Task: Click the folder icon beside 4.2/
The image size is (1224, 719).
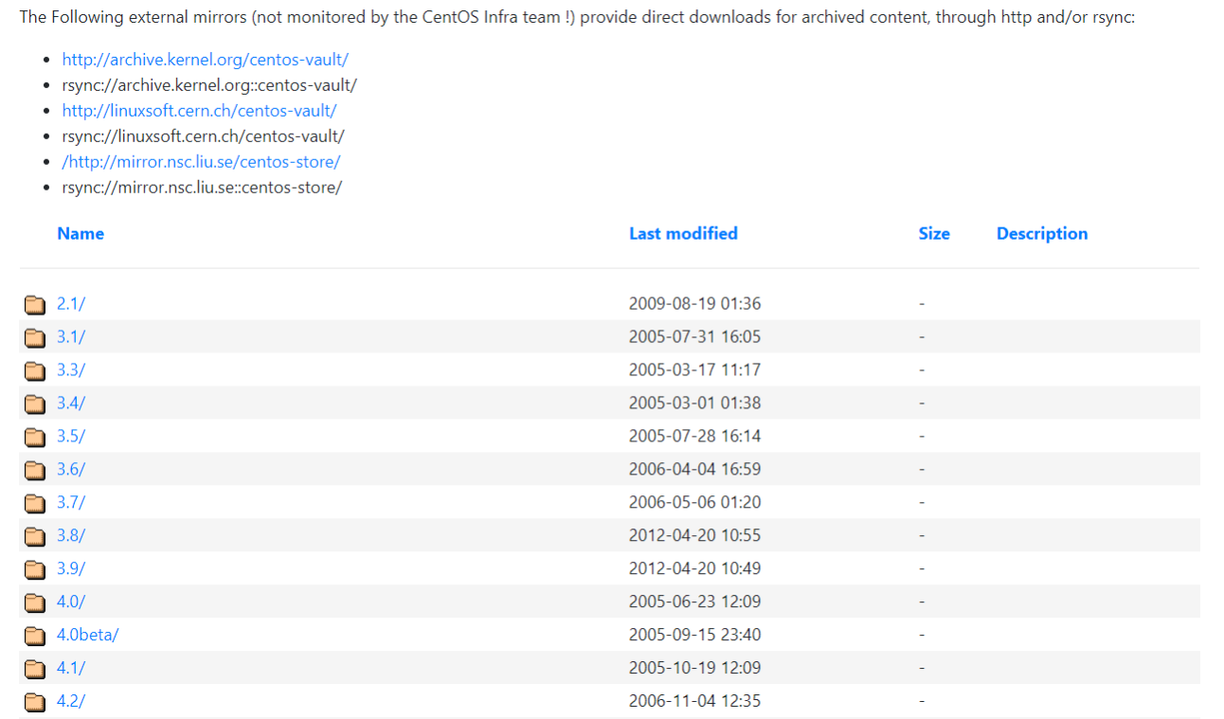Action: point(35,702)
